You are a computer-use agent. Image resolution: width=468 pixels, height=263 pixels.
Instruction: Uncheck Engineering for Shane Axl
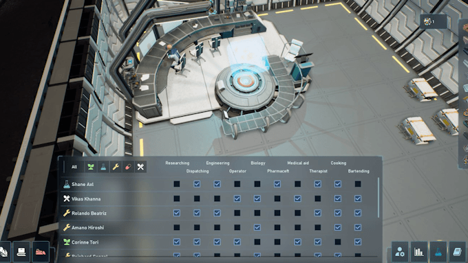tap(217, 184)
